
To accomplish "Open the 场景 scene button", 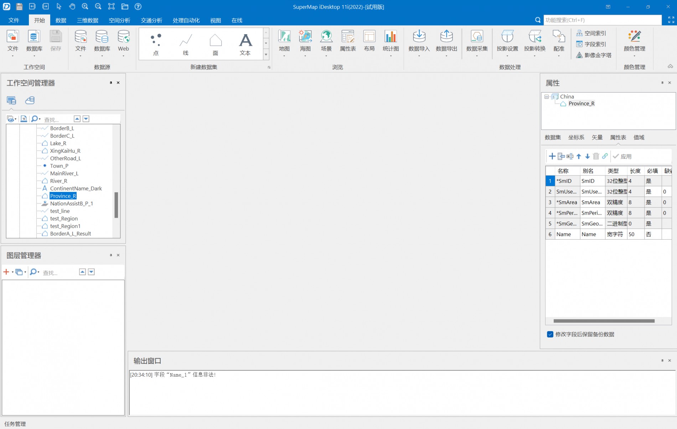I will (x=326, y=43).
